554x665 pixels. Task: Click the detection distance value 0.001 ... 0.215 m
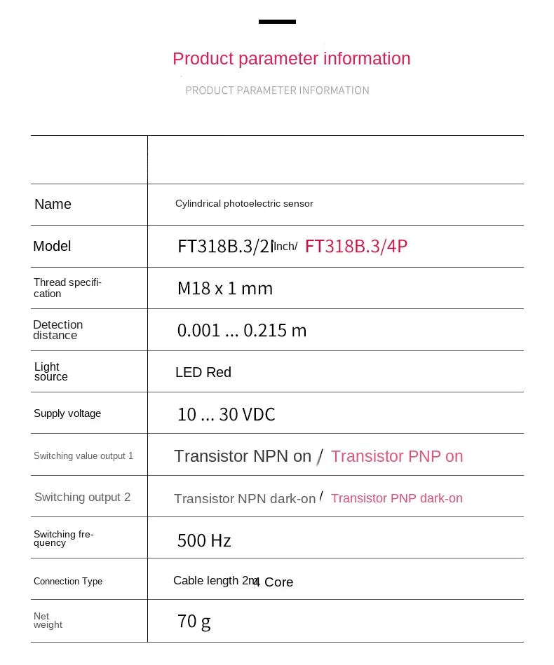coord(241,330)
